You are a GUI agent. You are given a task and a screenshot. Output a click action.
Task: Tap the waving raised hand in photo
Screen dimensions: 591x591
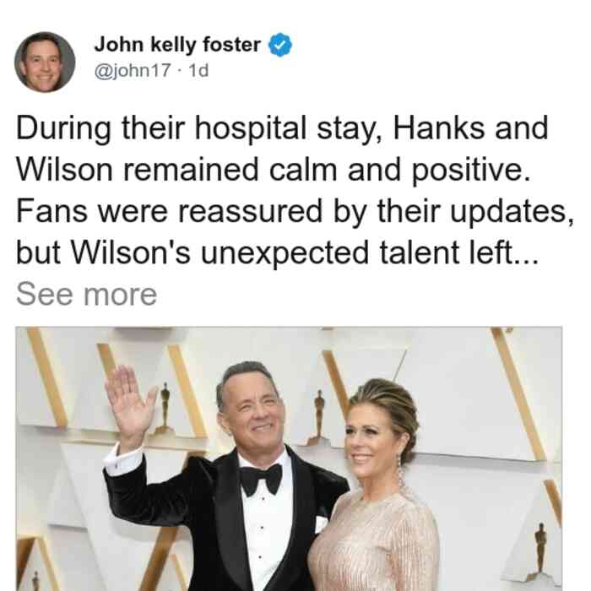click(129, 404)
